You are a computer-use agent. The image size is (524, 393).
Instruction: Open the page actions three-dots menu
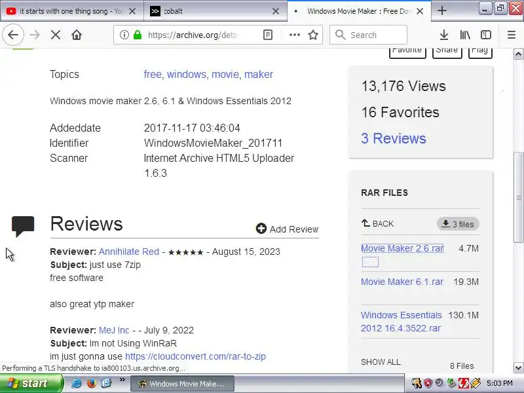click(x=294, y=35)
